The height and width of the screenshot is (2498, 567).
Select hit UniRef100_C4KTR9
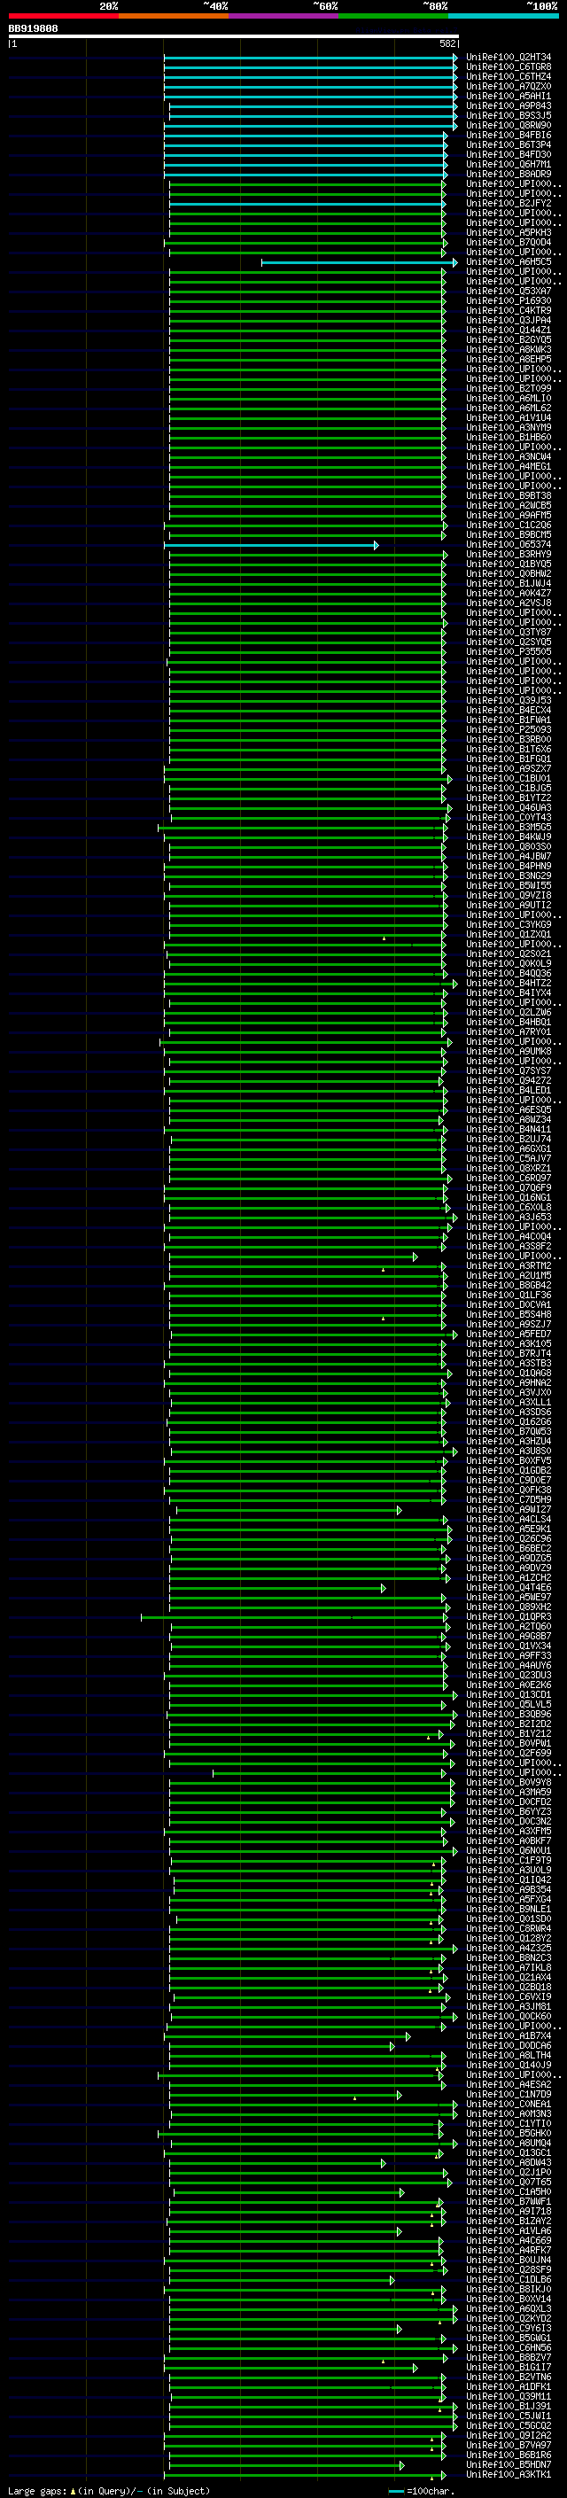pos(509,310)
